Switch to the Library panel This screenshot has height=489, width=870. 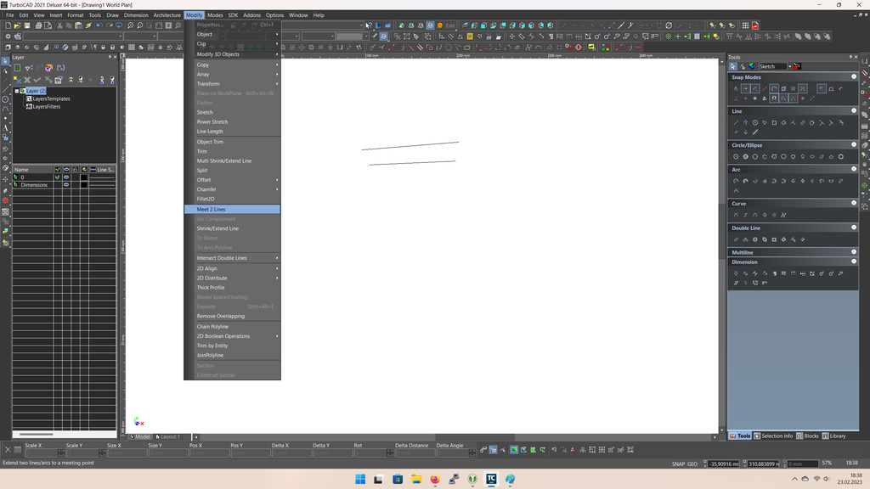pos(838,436)
